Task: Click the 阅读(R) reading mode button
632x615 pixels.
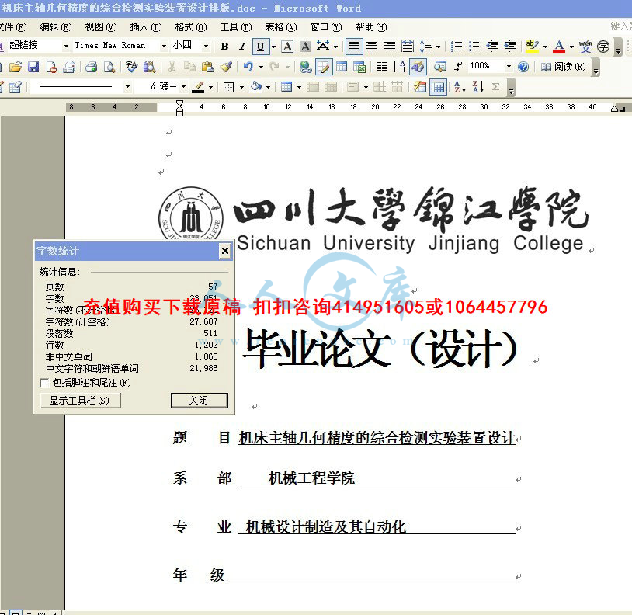Action: point(564,67)
